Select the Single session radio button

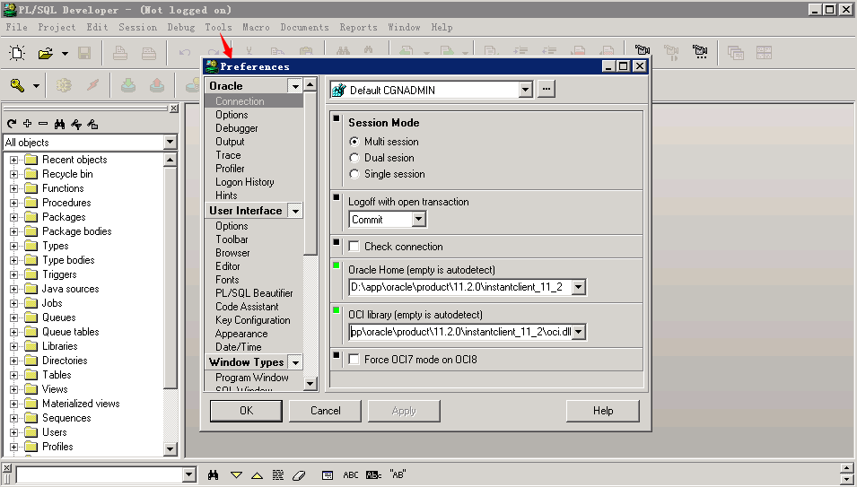point(354,174)
